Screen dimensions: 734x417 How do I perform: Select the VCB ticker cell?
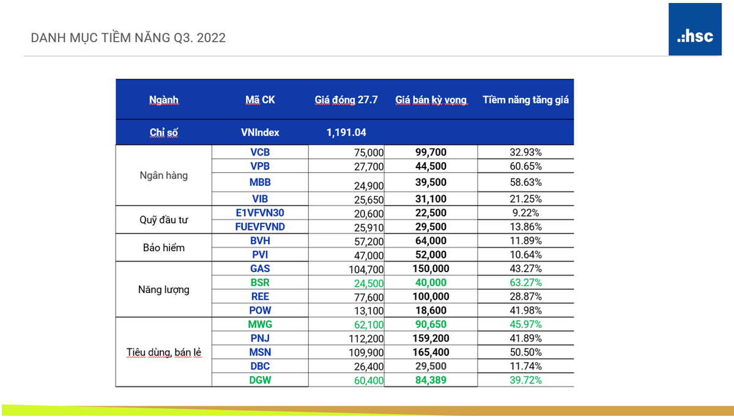coord(260,152)
